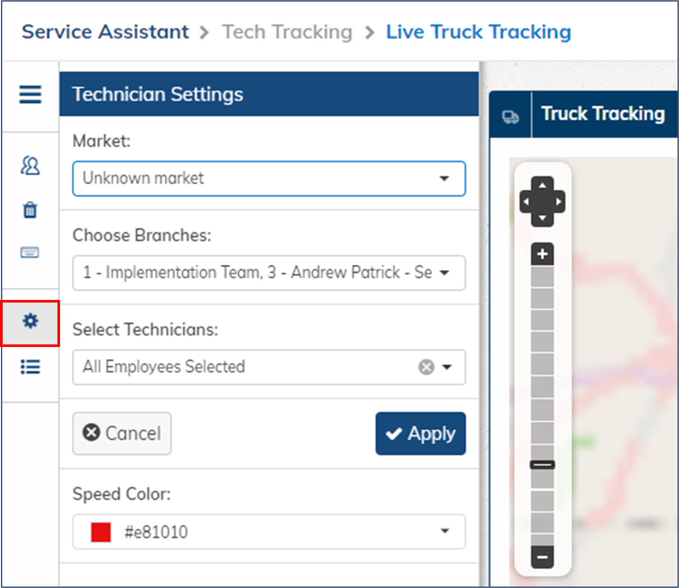Apply the technician settings
Image resolution: width=679 pixels, height=588 pixels.
coord(421,433)
